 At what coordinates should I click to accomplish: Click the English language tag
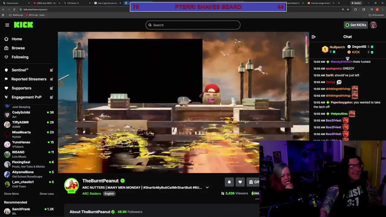point(109,193)
